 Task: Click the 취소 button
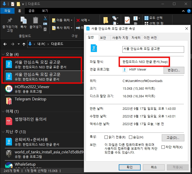pyautogui.click(x=154, y=167)
